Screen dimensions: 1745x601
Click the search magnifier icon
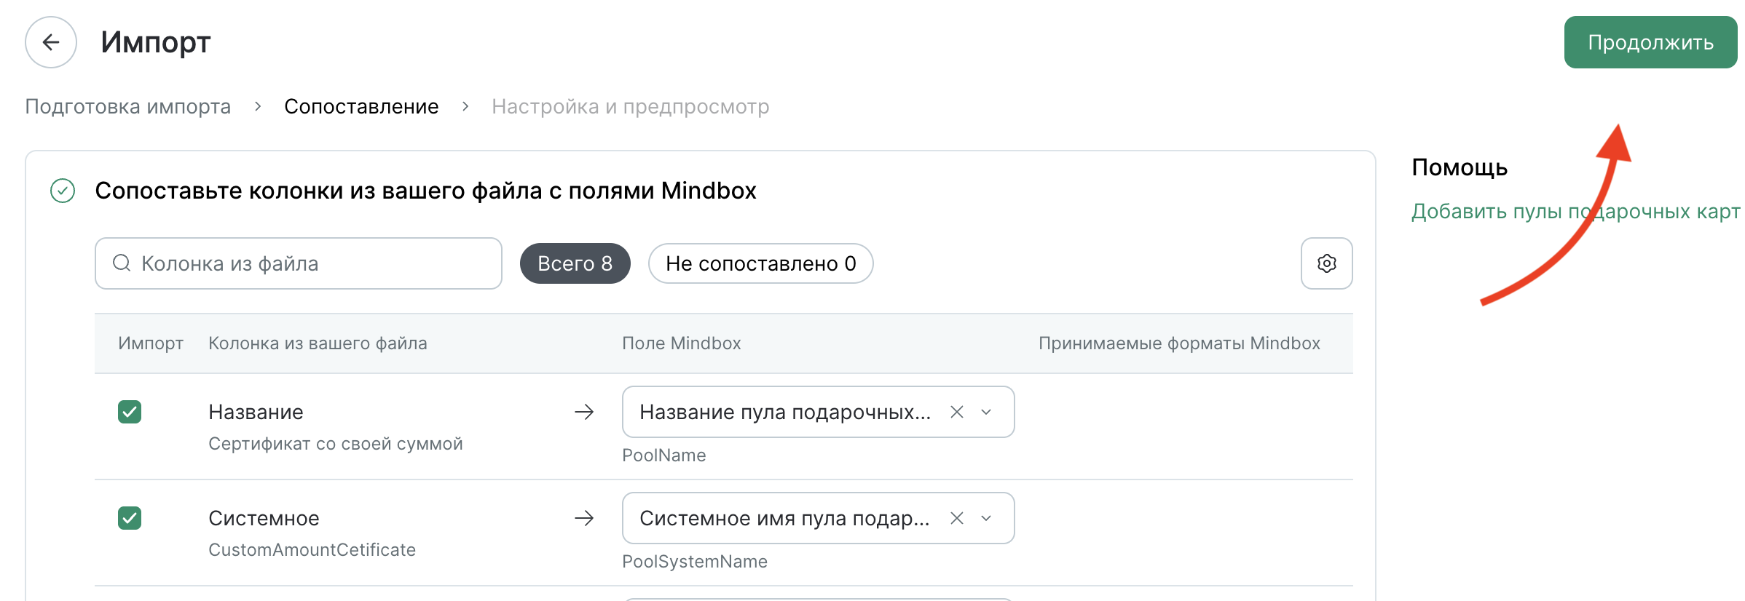122,263
